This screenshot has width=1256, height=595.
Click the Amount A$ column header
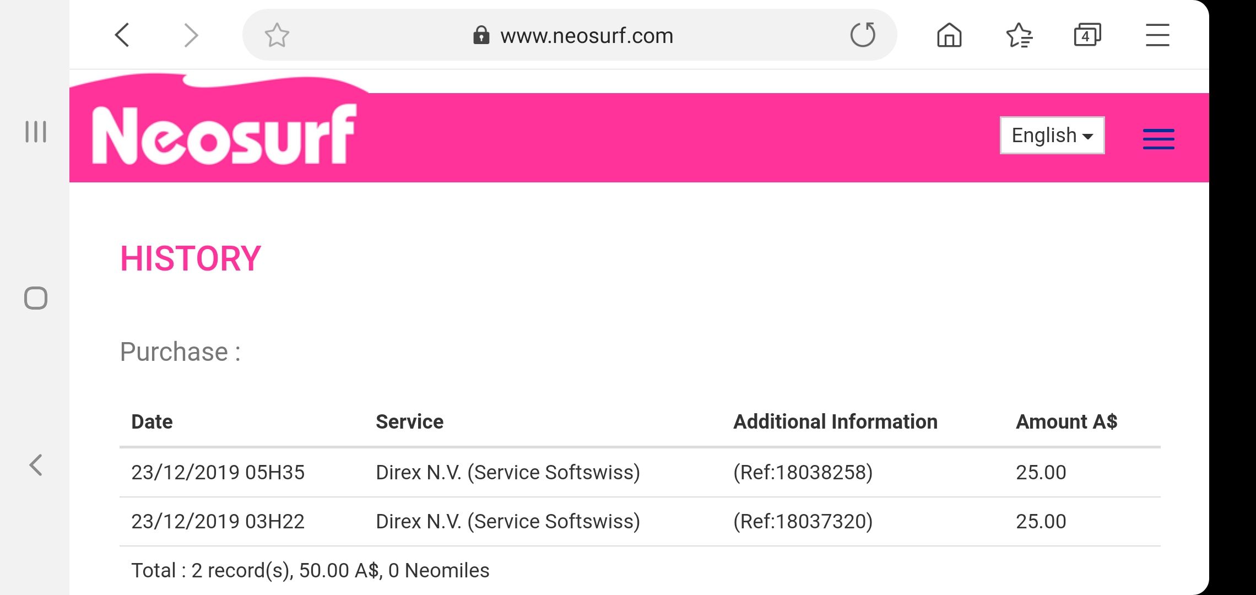(1066, 422)
